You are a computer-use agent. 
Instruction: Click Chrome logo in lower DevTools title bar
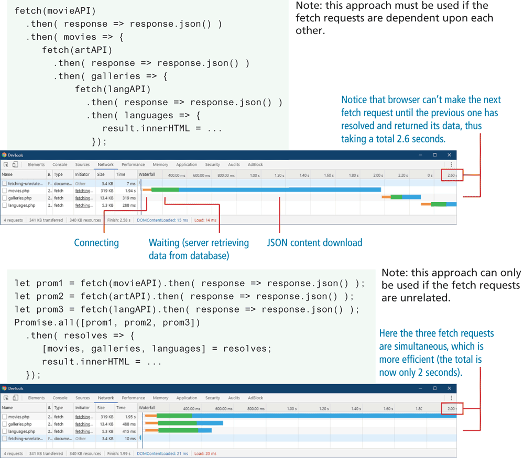tap(4, 388)
